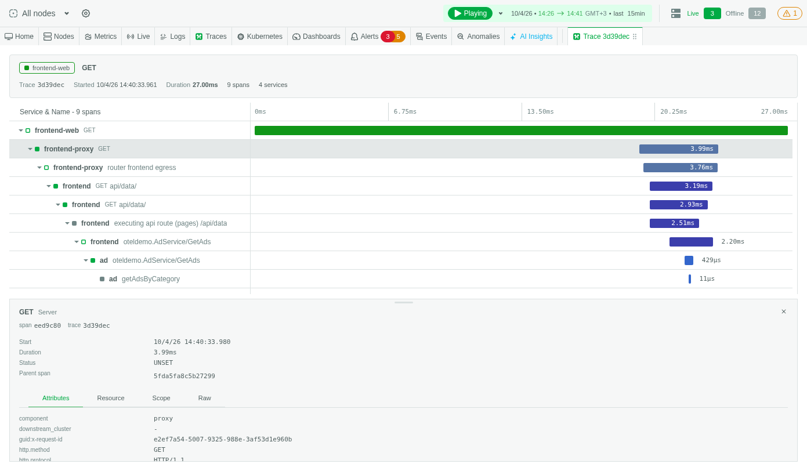Image resolution: width=807 pixels, height=471 pixels.
Task: Switch to the Nodes tab
Action: point(59,37)
